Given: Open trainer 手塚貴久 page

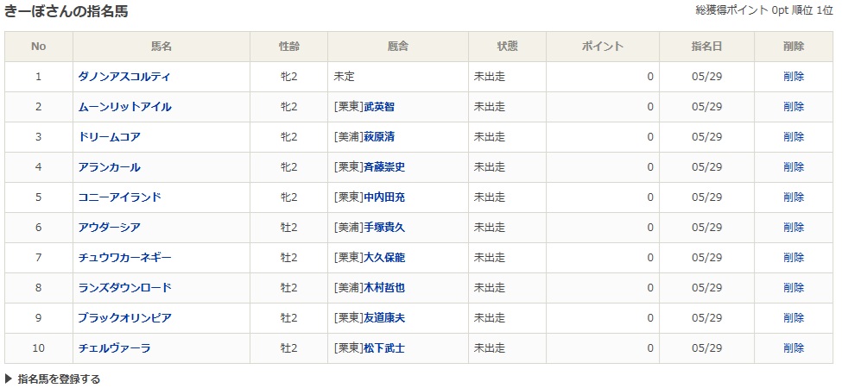Looking at the screenshot, I should [384, 228].
